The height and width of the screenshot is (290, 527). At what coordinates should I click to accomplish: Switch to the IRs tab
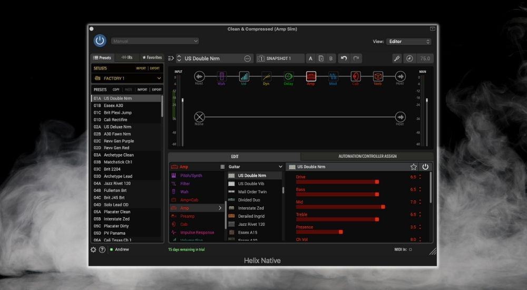click(127, 57)
